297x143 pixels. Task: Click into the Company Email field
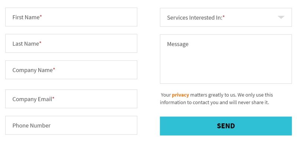[x=71, y=99]
